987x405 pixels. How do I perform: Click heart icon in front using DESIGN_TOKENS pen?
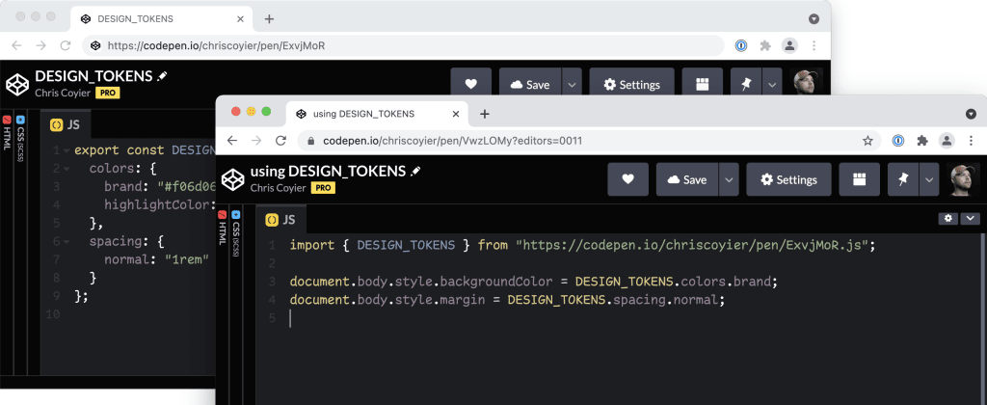click(627, 179)
